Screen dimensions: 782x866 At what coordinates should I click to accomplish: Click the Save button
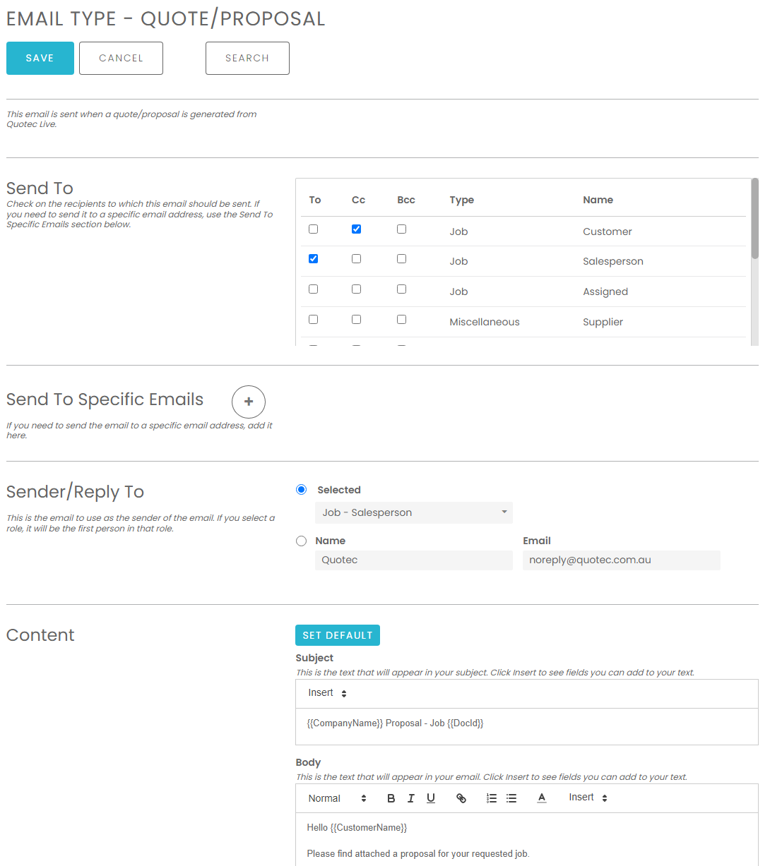[40, 58]
